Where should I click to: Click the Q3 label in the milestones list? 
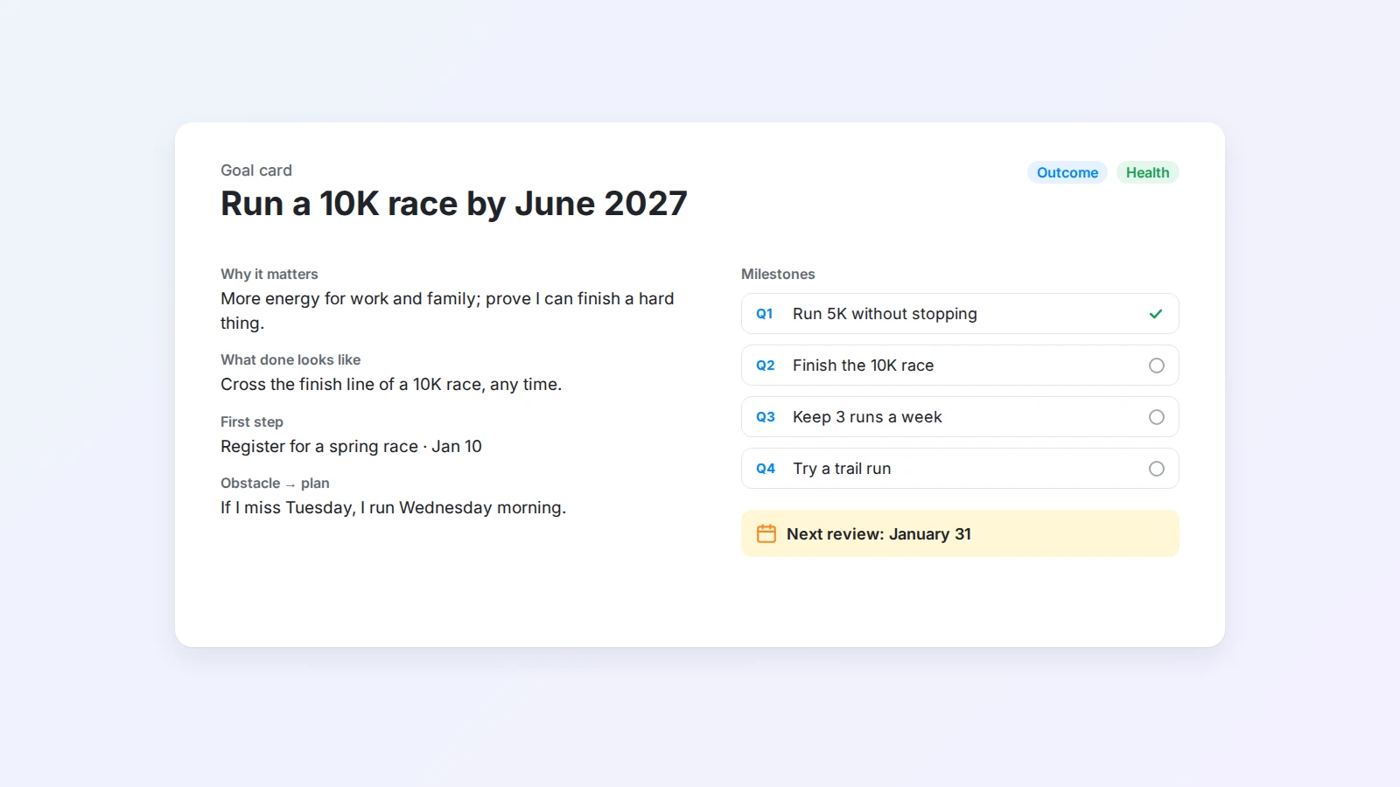tap(766, 417)
